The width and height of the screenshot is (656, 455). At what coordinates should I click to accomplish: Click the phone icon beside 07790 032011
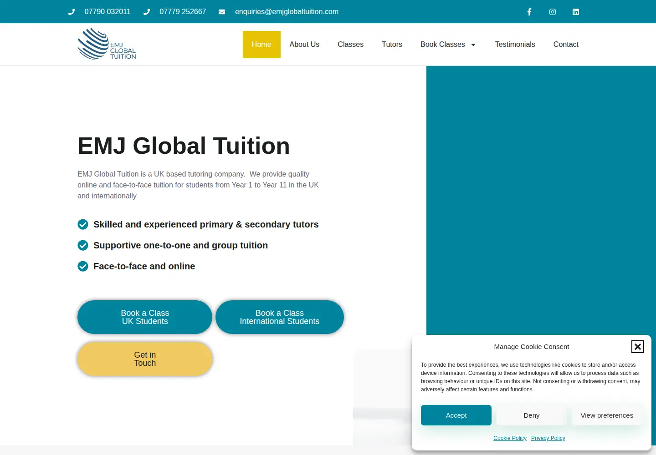[72, 12]
